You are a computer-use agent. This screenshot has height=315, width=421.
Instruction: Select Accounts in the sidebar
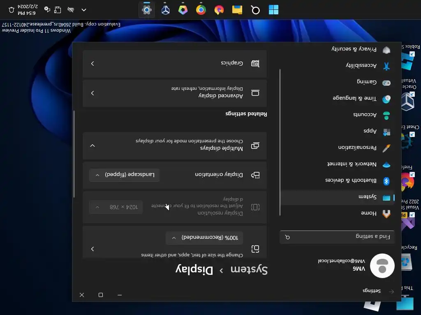337,115
